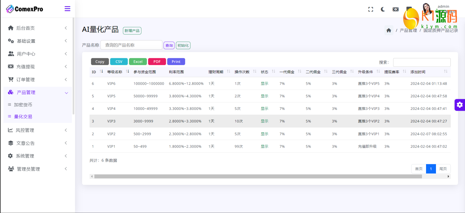Click the home icon in breadcrumb

pyautogui.click(x=389, y=30)
